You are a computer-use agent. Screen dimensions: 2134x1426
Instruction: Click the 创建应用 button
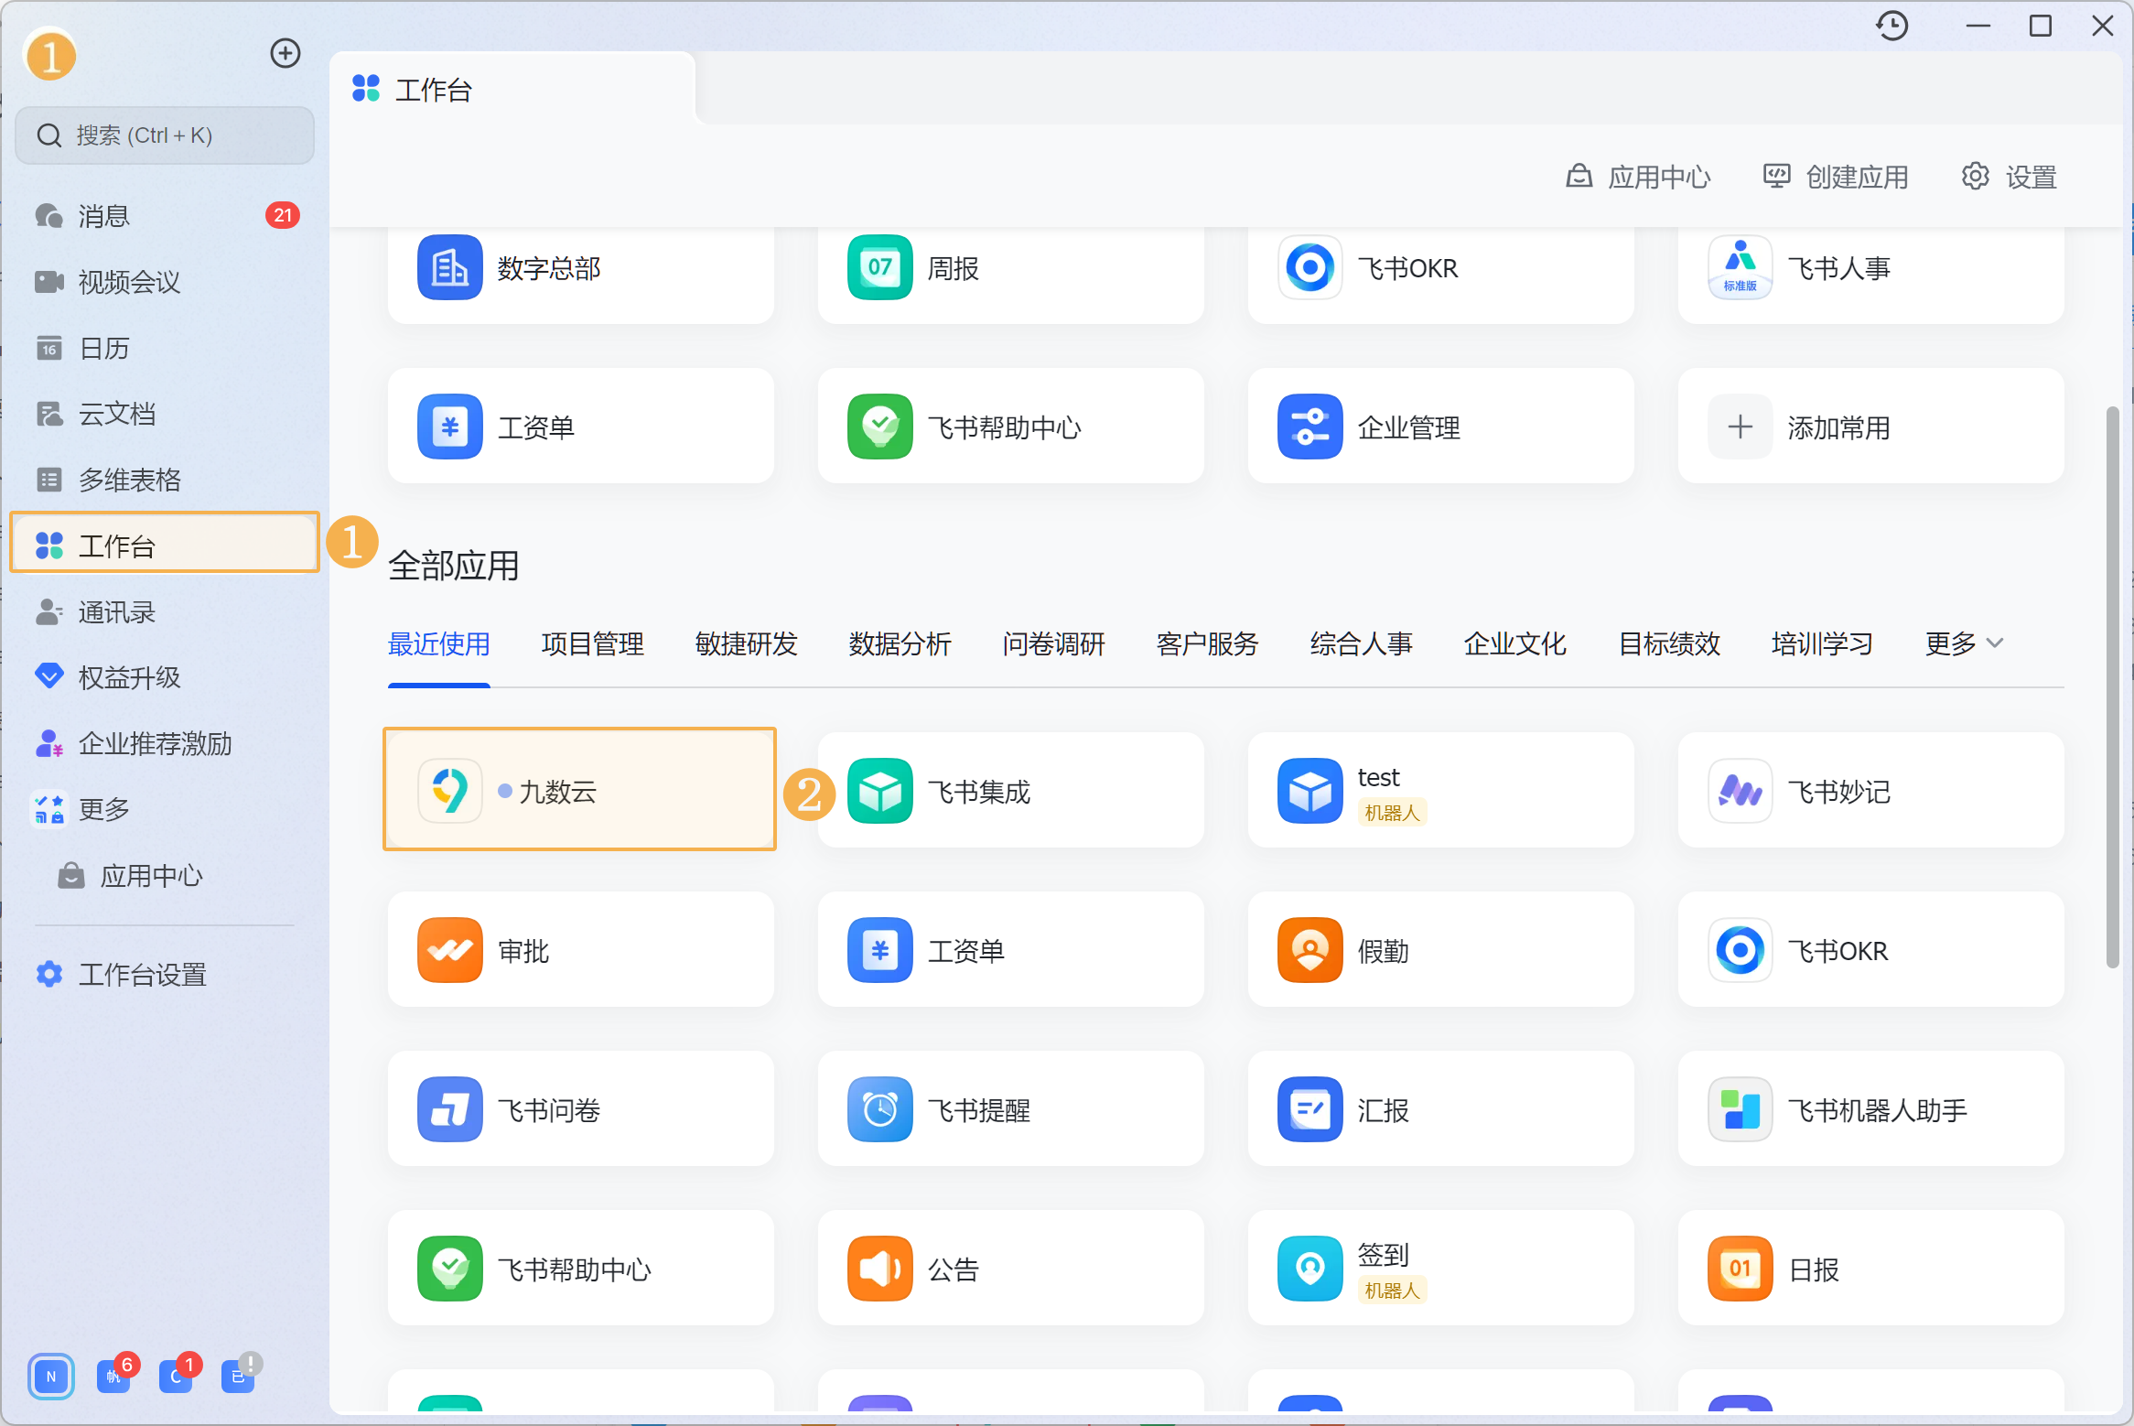click(x=1836, y=176)
